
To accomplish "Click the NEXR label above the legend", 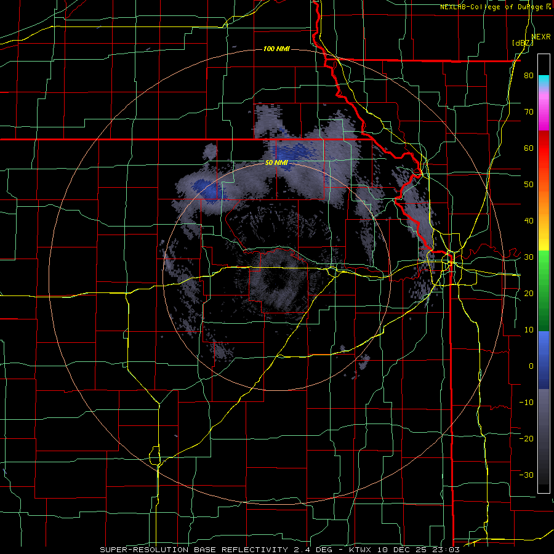I will (x=540, y=37).
